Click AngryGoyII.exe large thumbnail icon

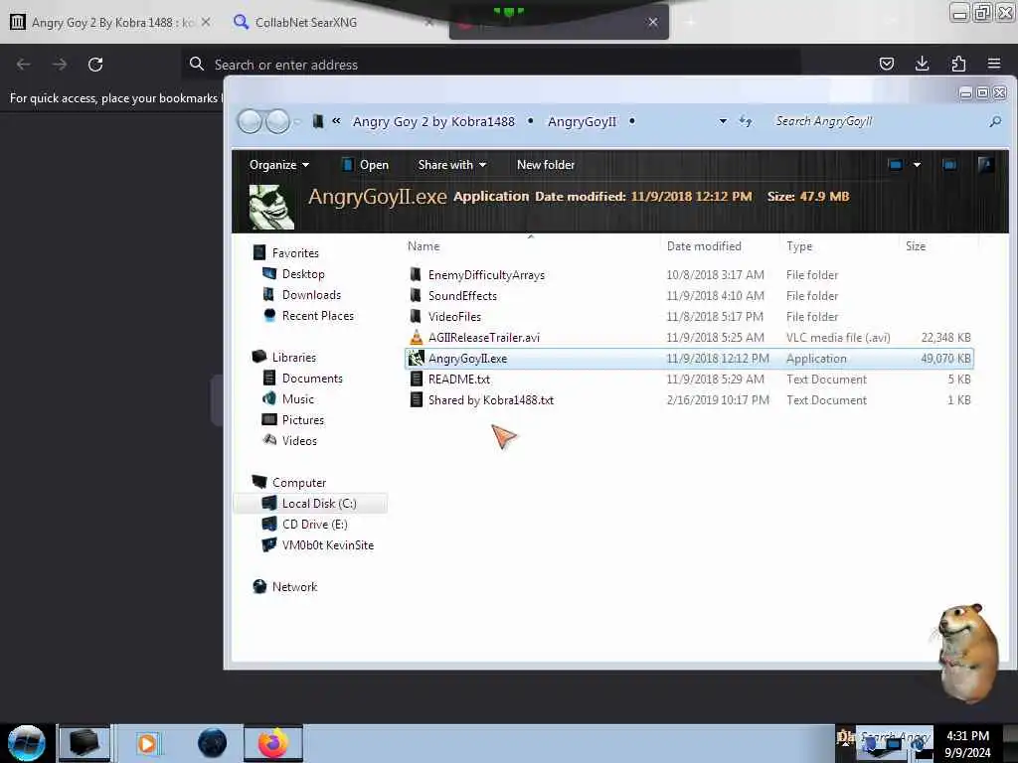(271, 207)
